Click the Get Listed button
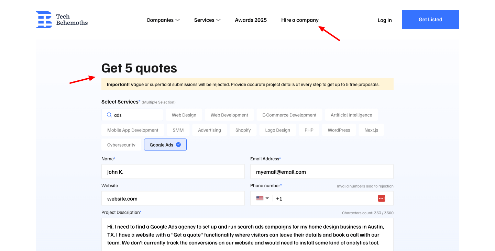 pyautogui.click(x=430, y=20)
